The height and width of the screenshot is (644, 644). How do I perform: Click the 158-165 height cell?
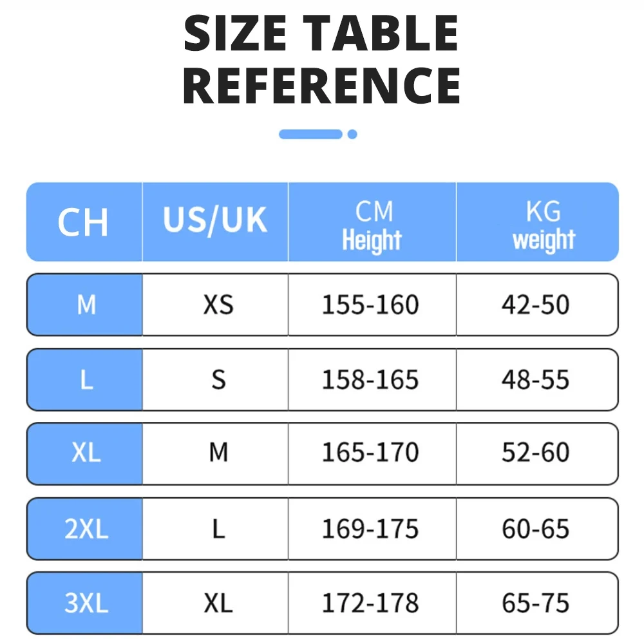click(x=370, y=380)
